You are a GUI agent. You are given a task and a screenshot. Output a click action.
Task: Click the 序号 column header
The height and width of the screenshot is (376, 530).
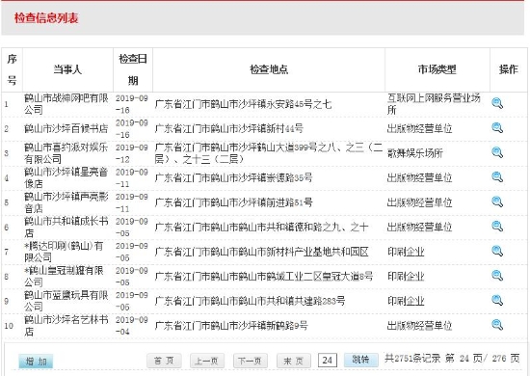coord(12,69)
